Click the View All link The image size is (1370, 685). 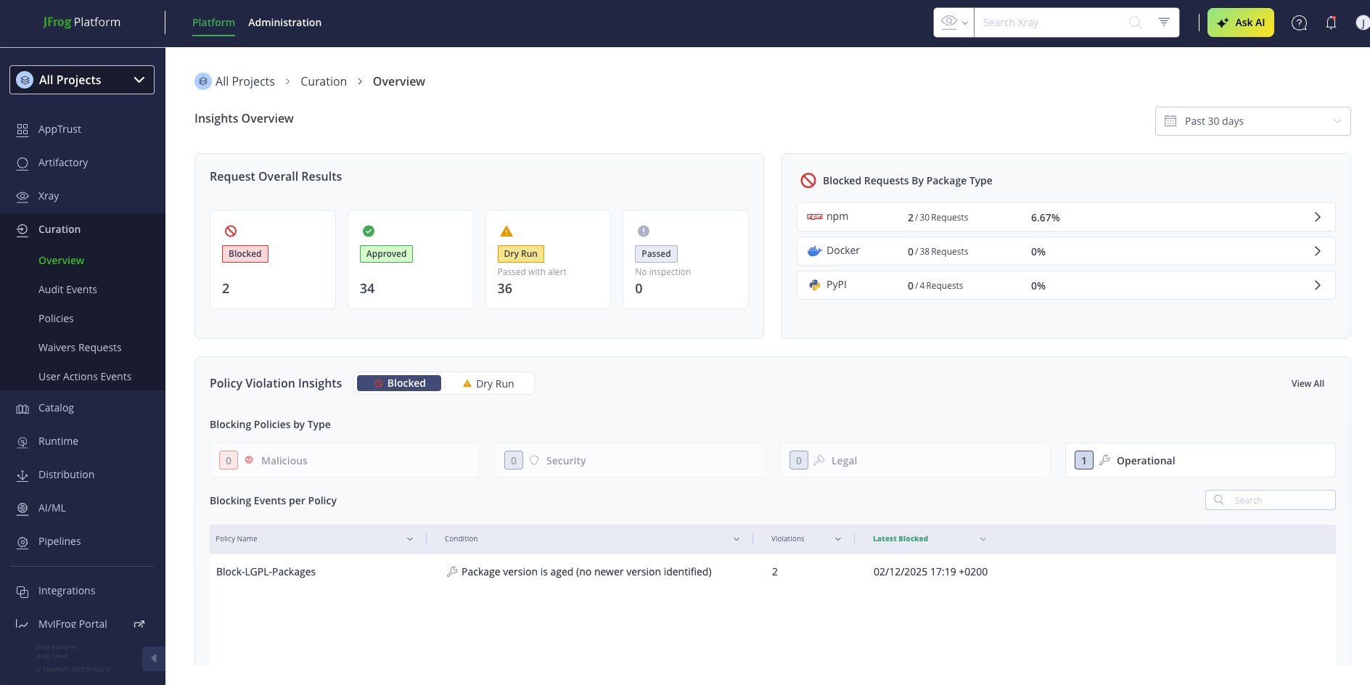pos(1307,384)
